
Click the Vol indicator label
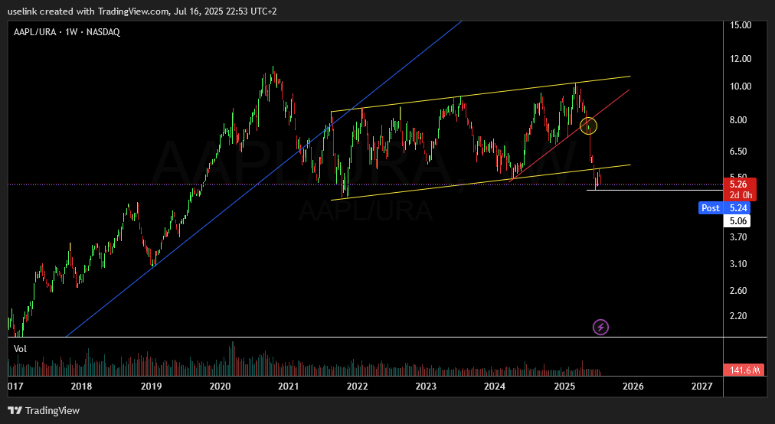point(20,349)
